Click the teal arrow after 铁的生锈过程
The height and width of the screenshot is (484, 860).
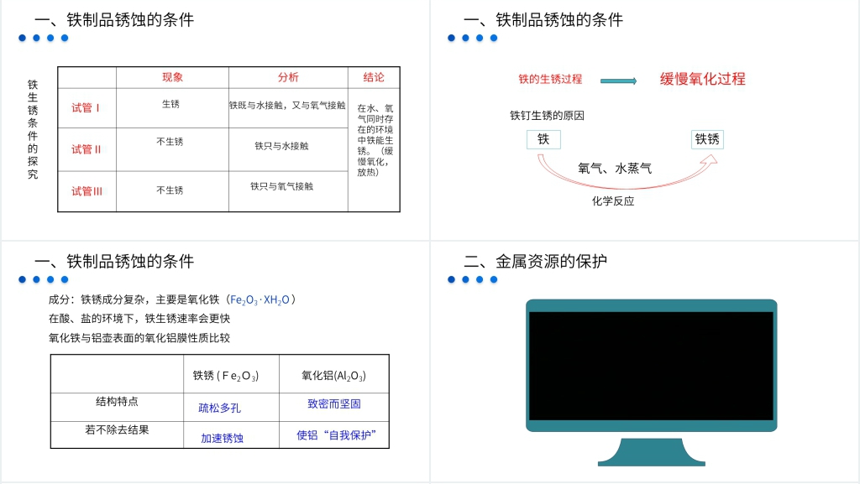619,81
